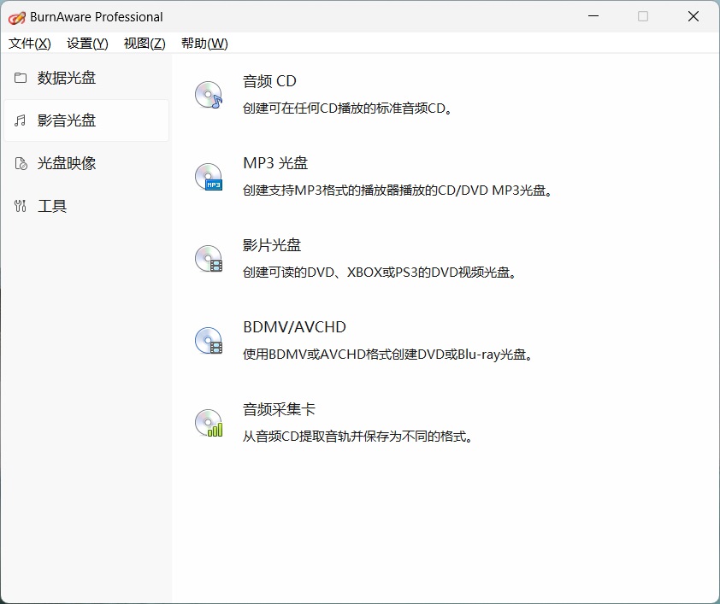The height and width of the screenshot is (604, 720).
Task: Switch to the 光盘映像 category
Action: [86, 163]
